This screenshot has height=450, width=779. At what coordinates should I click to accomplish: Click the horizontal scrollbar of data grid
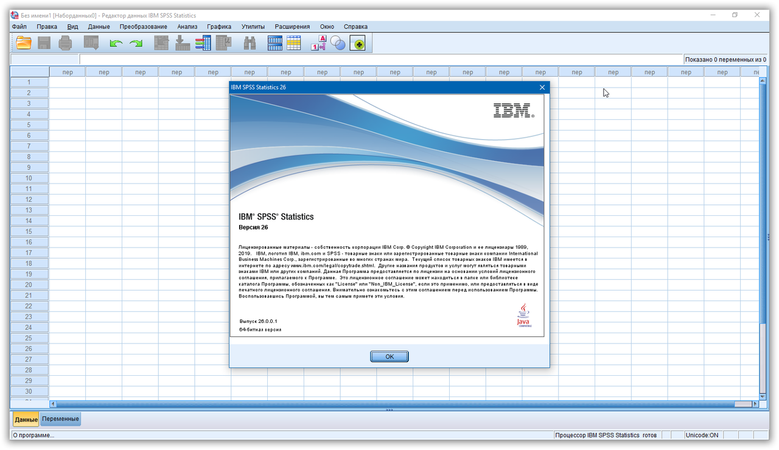tap(404, 404)
